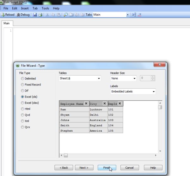The width and height of the screenshot is (190, 176).
Task: Click the Finish button
Action: [107, 168]
